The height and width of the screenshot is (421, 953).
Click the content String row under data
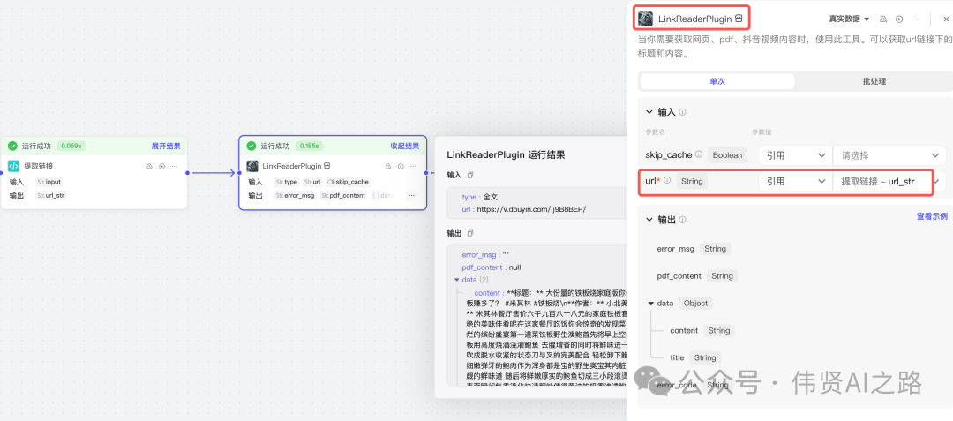click(702, 330)
